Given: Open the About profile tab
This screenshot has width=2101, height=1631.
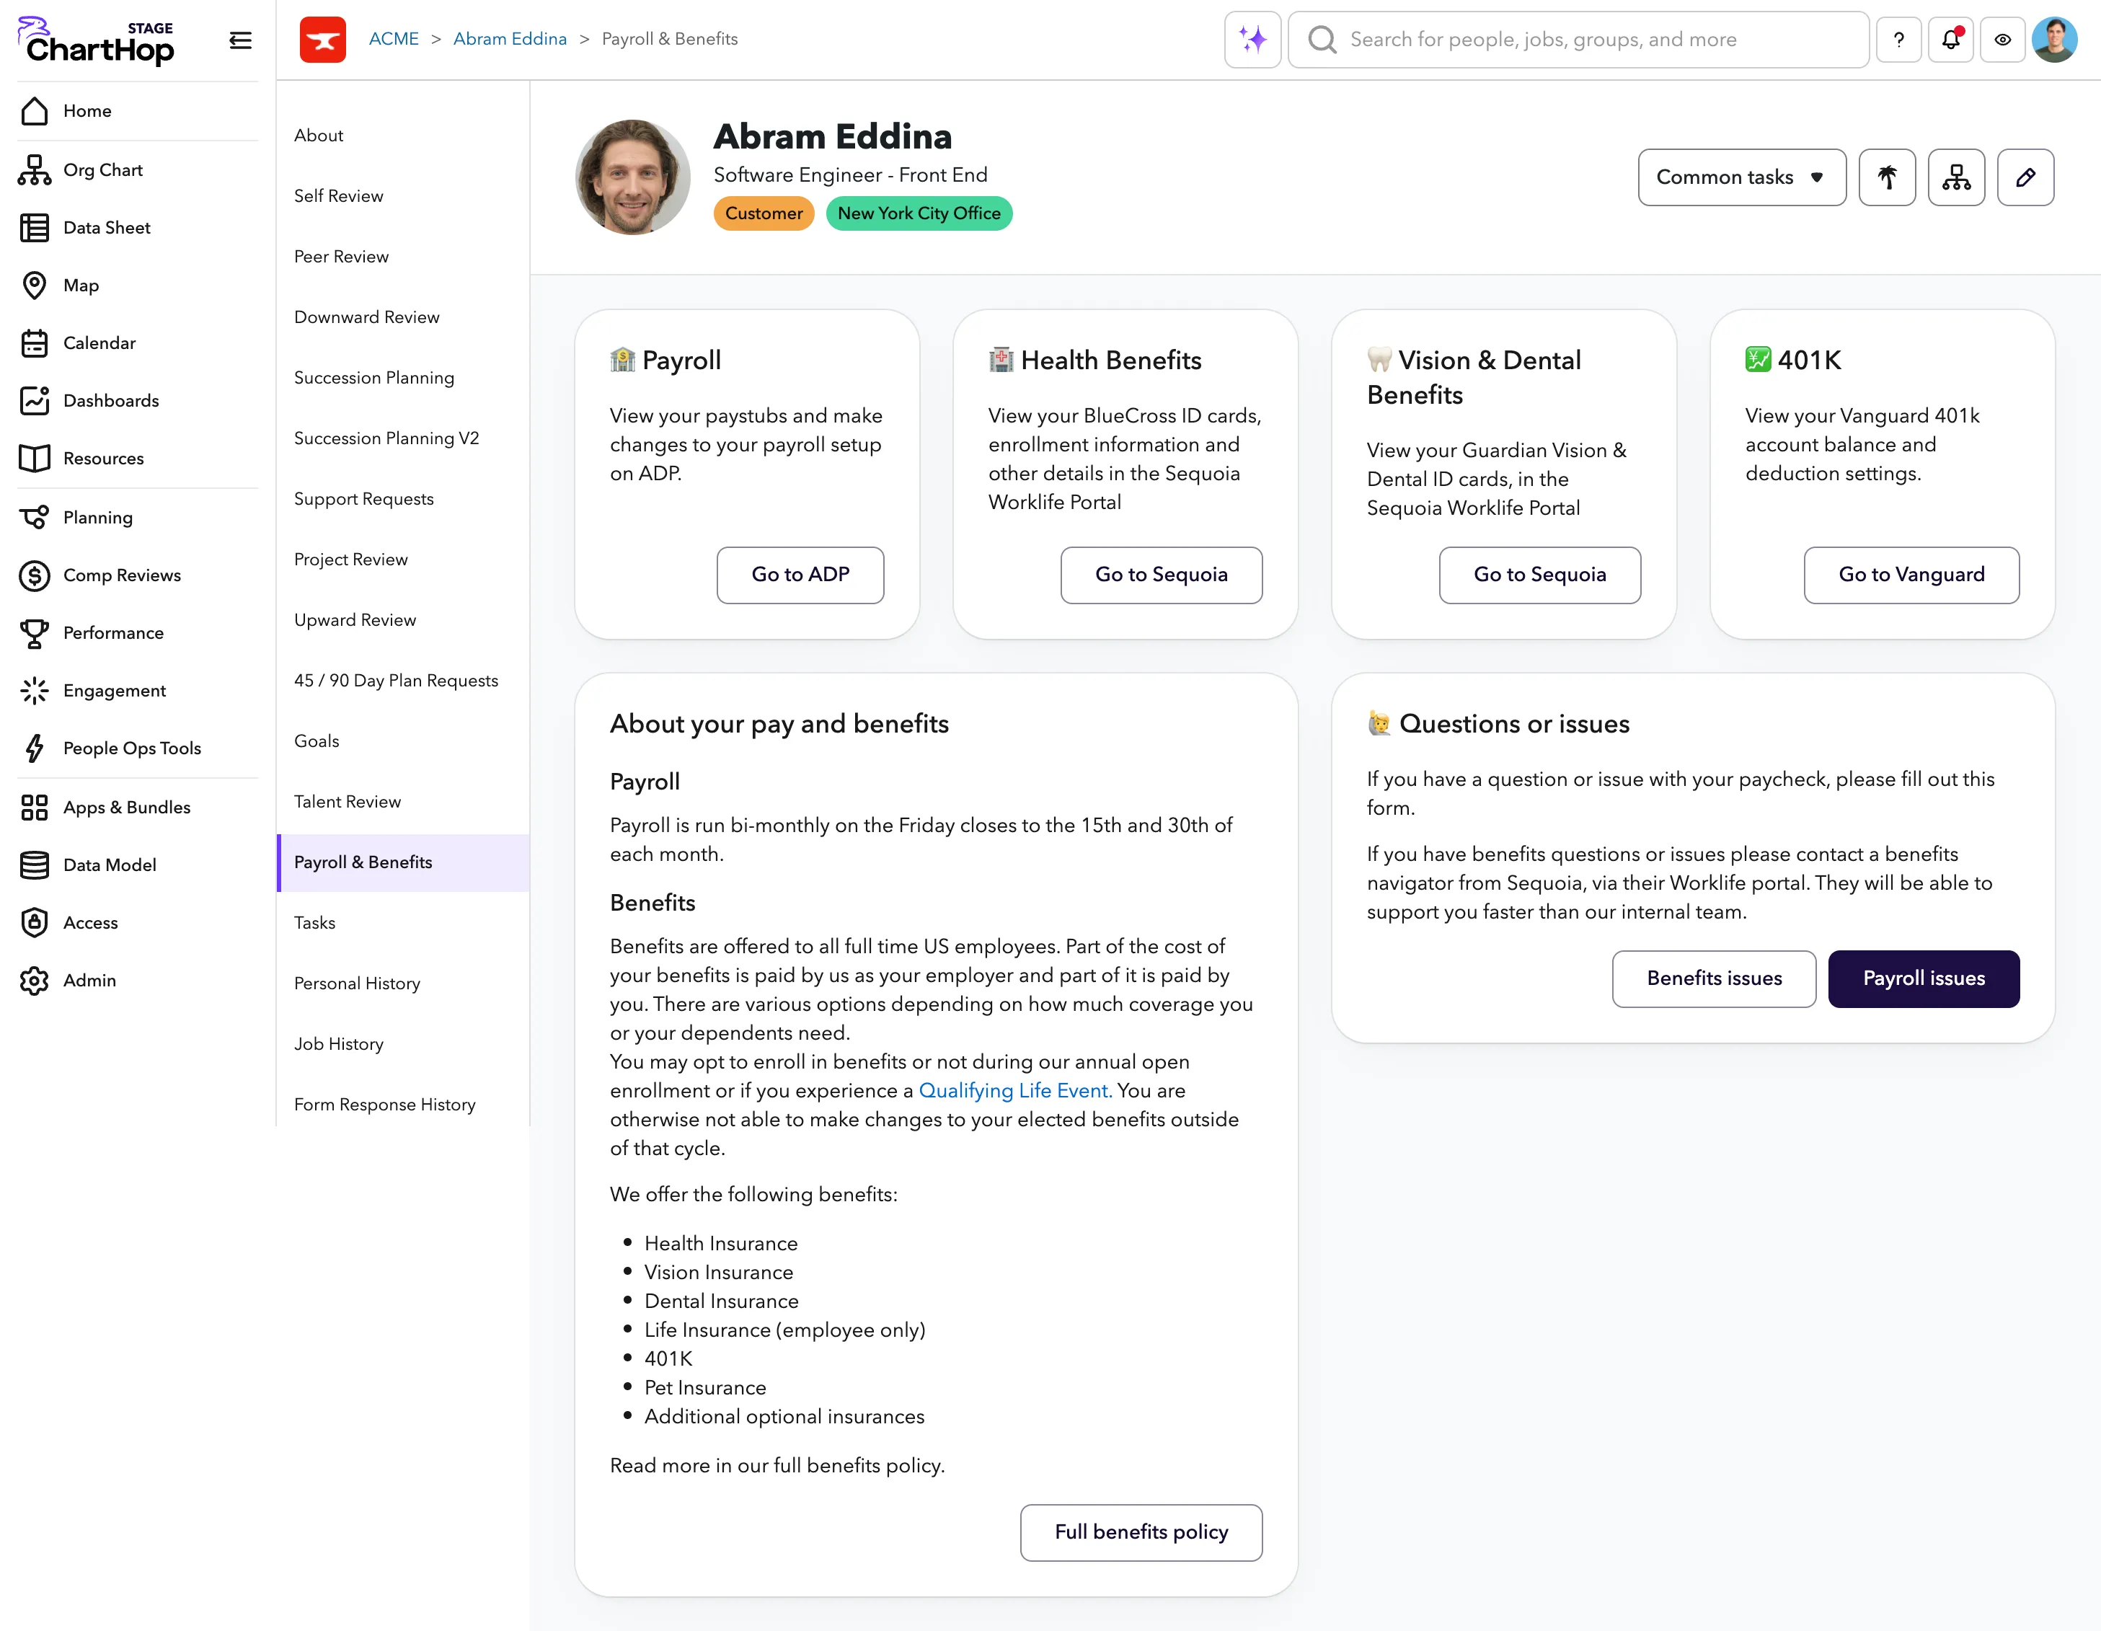Looking at the screenshot, I should click(403, 136).
